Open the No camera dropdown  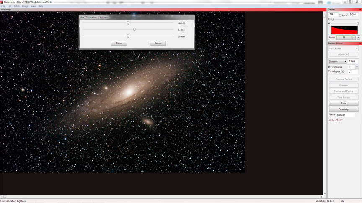pyautogui.click(x=343, y=48)
